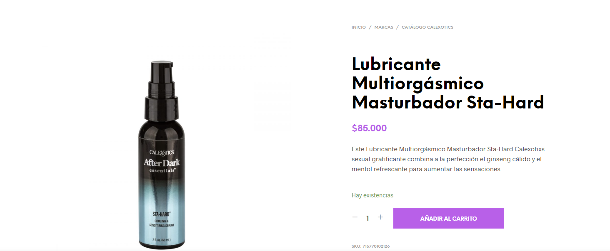Click the Hay existencias stock status
Image resolution: width=610 pixels, height=251 pixels.
tap(372, 195)
